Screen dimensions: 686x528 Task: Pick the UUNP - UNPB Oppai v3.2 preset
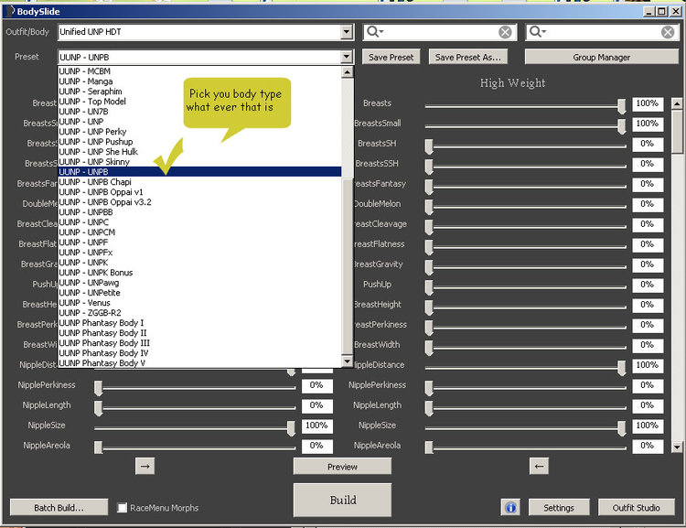tap(199, 202)
